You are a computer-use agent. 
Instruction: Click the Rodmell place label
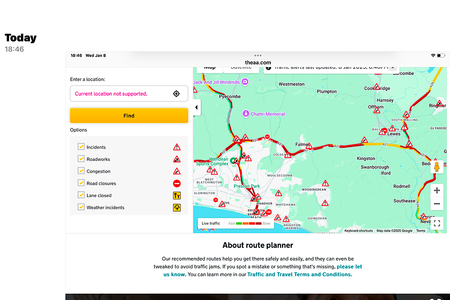(402, 186)
